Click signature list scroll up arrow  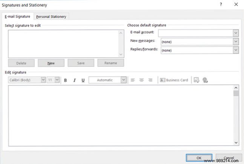coord(121,33)
